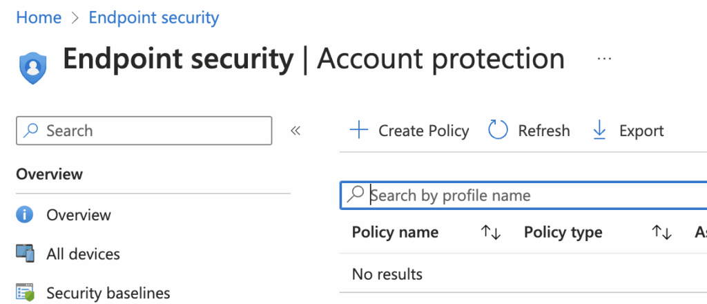Click the All devices icon

pos(25,254)
